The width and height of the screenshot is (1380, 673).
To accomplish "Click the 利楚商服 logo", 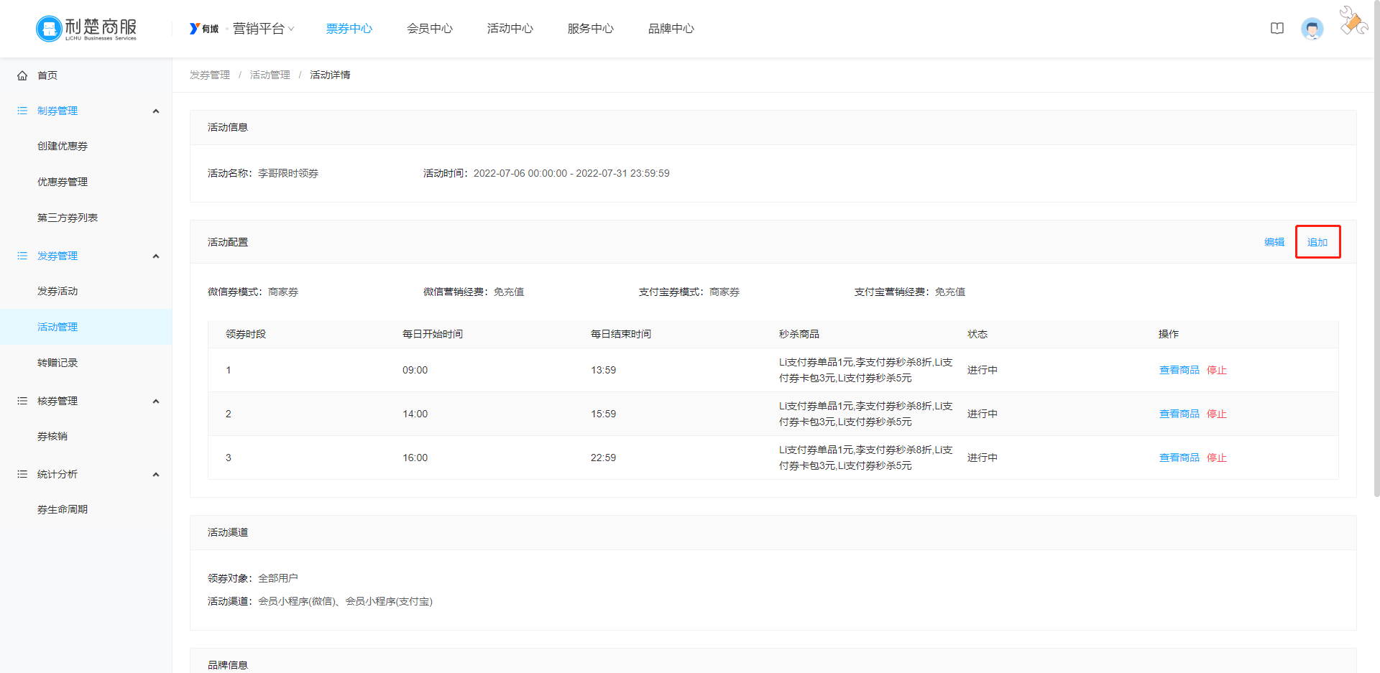I will pyautogui.click(x=86, y=29).
